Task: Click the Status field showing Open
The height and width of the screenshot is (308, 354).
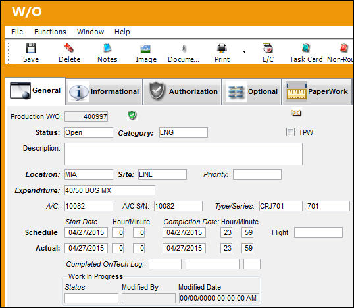Action: pos(89,132)
